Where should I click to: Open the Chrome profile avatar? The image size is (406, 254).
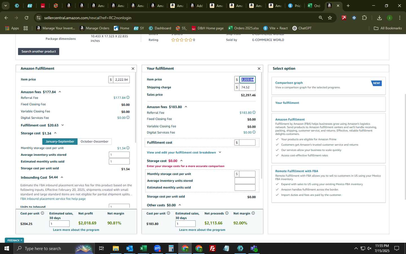390,18
